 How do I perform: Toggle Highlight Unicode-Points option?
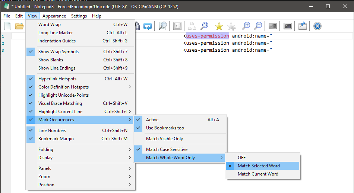(x=80, y=95)
